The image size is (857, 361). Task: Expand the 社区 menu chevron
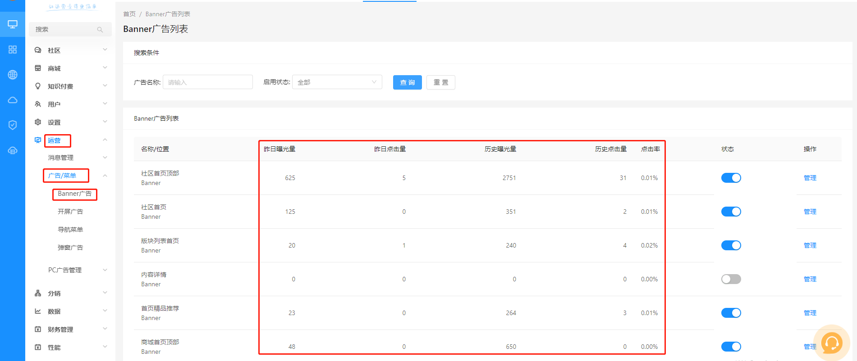pos(105,50)
